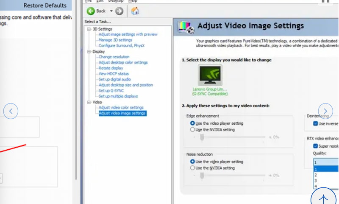339x204 pixels.
Task: Click the previous slide left arrow circle
Action: (11, 111)
